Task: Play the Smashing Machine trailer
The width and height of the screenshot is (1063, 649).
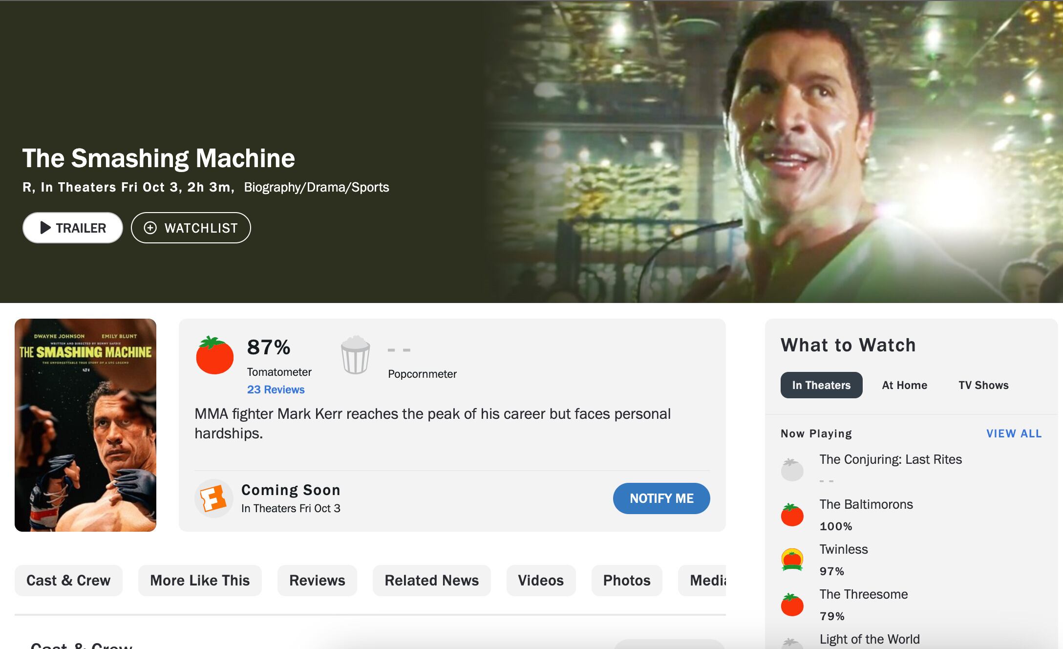Action: point(72,228)
